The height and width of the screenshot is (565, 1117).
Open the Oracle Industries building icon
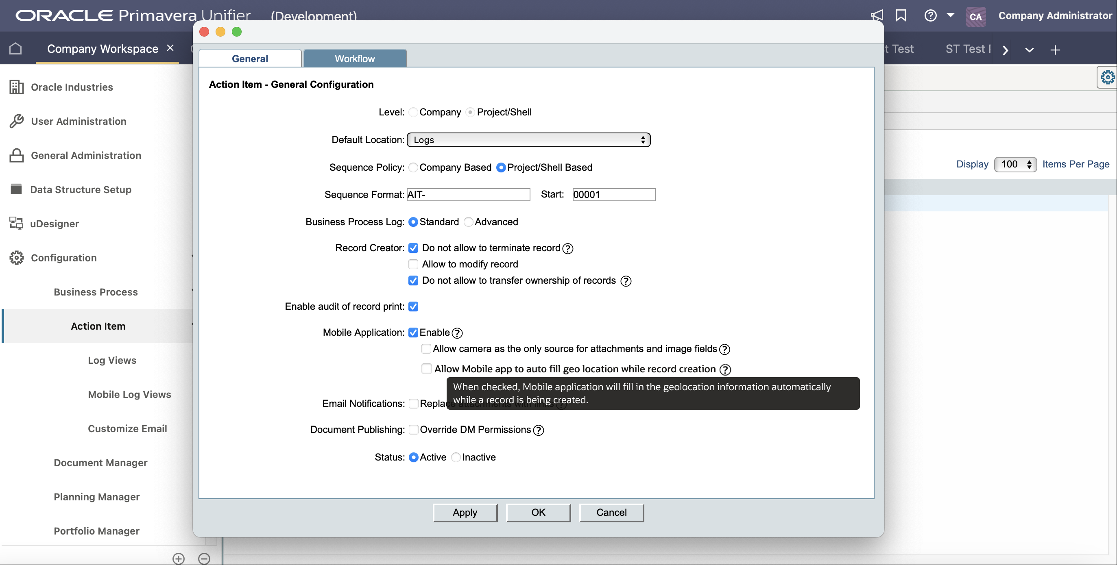point(17,87)
